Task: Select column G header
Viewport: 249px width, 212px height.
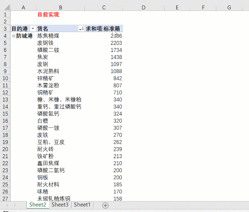Action: click(229, 7)
